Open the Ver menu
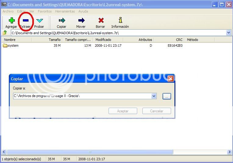This screenshot has width=233, height=163. [32, 11]
